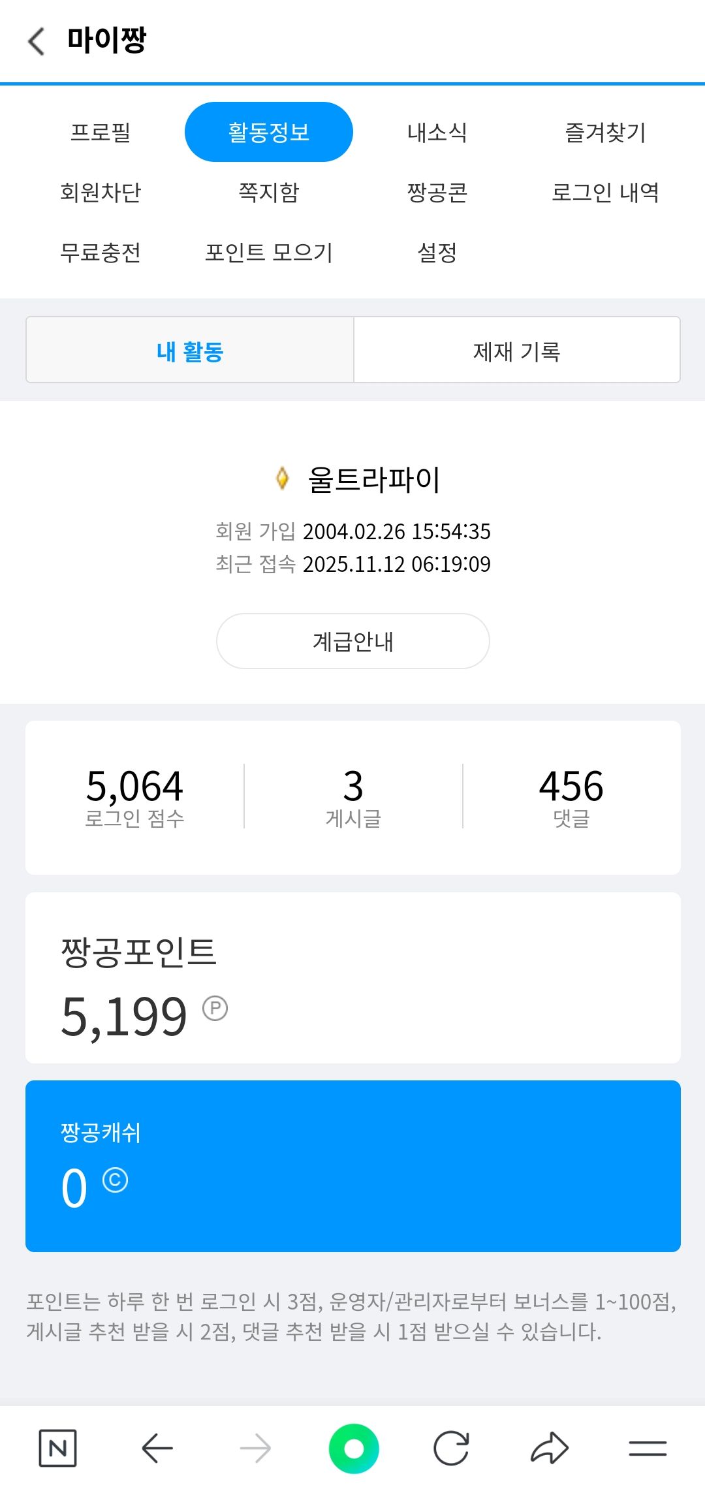Open the 쪽지함 inbox
The width and height of the screenshot is (705, 1491).
tap(268, 192)
